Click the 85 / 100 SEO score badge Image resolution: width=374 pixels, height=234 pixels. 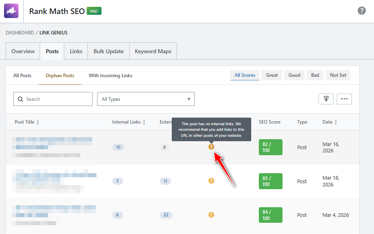pyautogui.click(x=270, y=181)
